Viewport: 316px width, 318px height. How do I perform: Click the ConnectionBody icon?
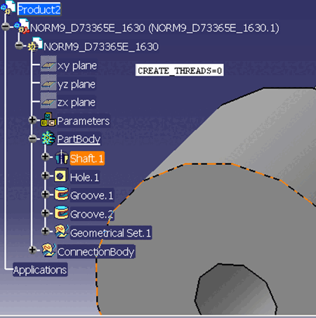pos(48,250)
